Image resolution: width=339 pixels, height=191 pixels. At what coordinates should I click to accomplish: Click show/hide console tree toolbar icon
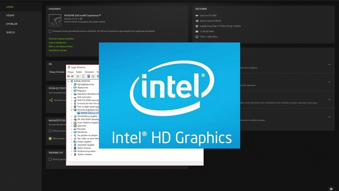tap(78, 76)
